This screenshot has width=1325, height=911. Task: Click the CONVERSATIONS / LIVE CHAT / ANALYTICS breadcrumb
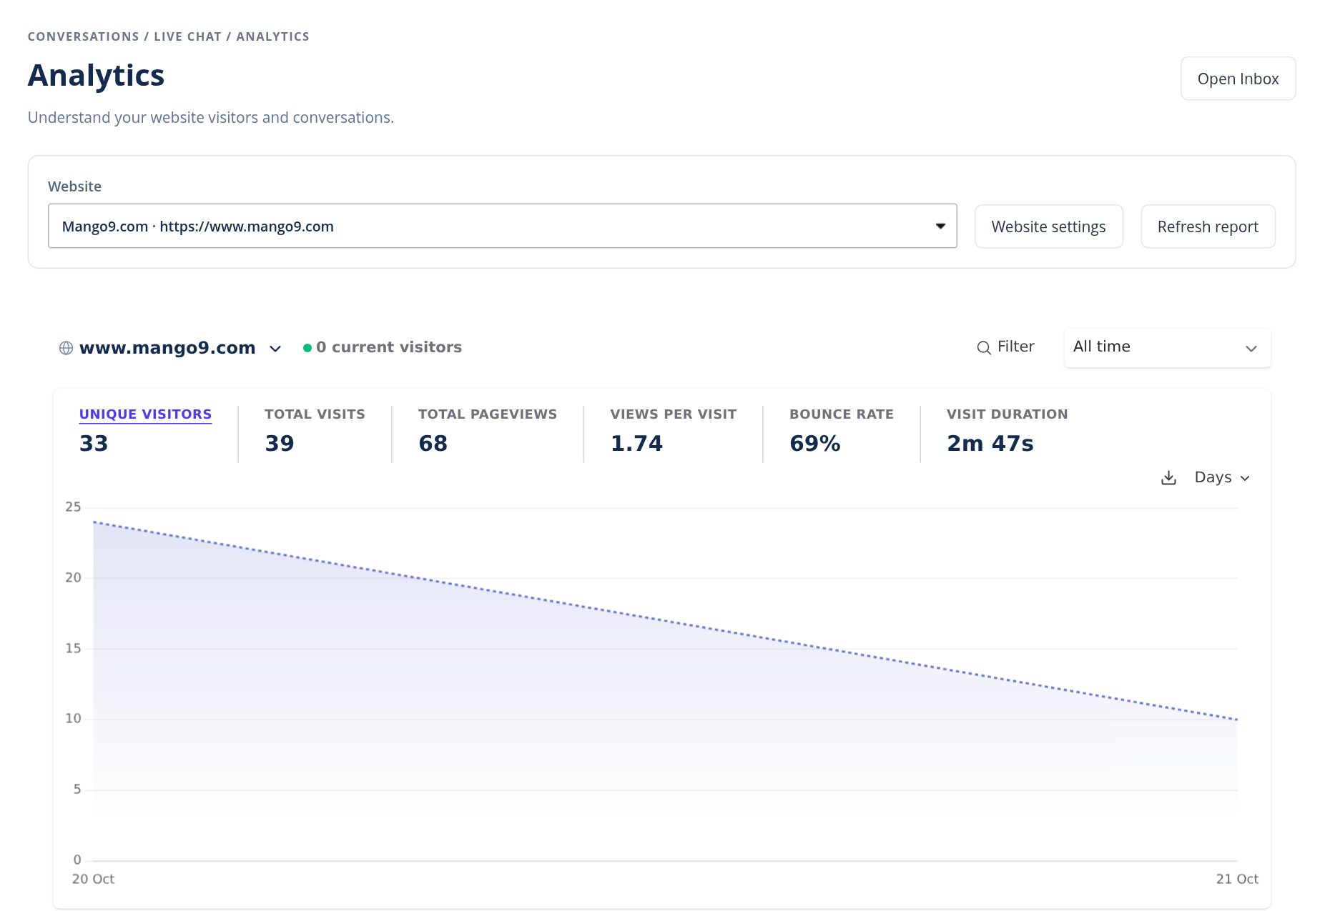(169, 36)
